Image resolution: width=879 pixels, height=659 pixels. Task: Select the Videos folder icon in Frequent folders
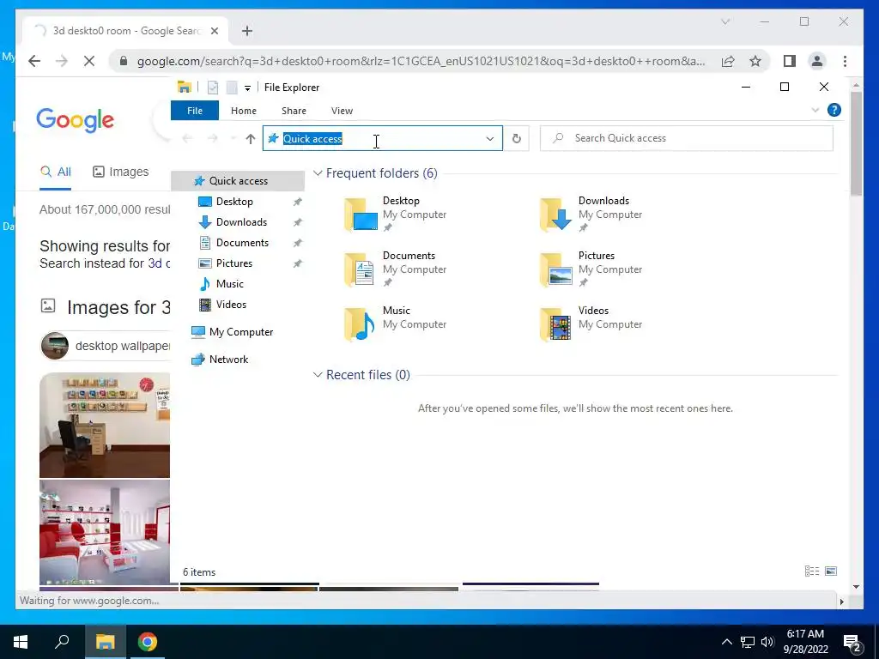point(556,323)
